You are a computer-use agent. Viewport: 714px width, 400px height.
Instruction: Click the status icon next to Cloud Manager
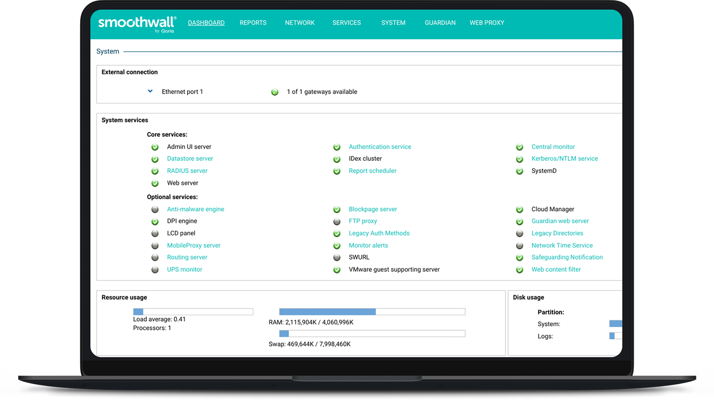click(520, 209)
